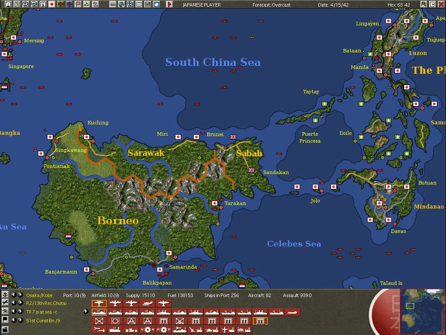Select the highlighted last land unit icon

260,321
